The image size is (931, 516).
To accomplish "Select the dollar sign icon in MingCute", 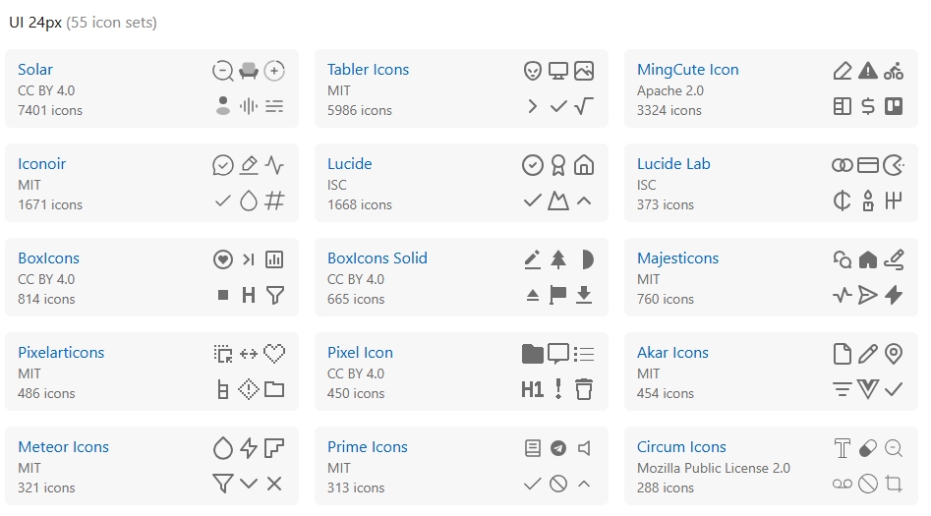I will tap(868, 106).
